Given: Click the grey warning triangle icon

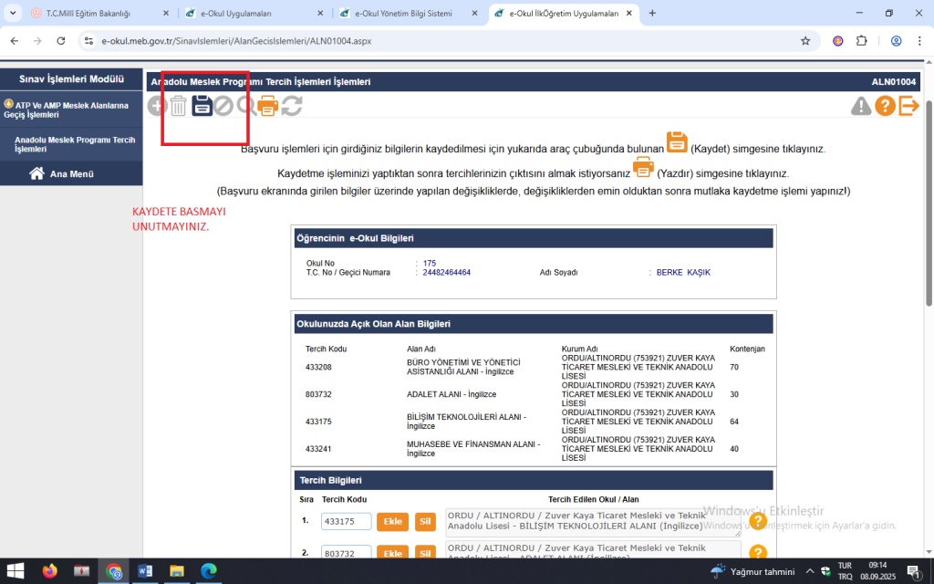Looking at the screenshot, I should pyautogui.click(x=861, y=107).
